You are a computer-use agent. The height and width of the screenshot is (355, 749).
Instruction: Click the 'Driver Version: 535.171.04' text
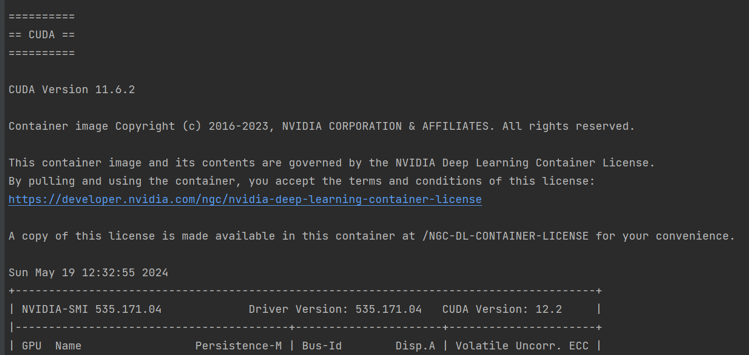pyautogui.click(x=335, y=309)
